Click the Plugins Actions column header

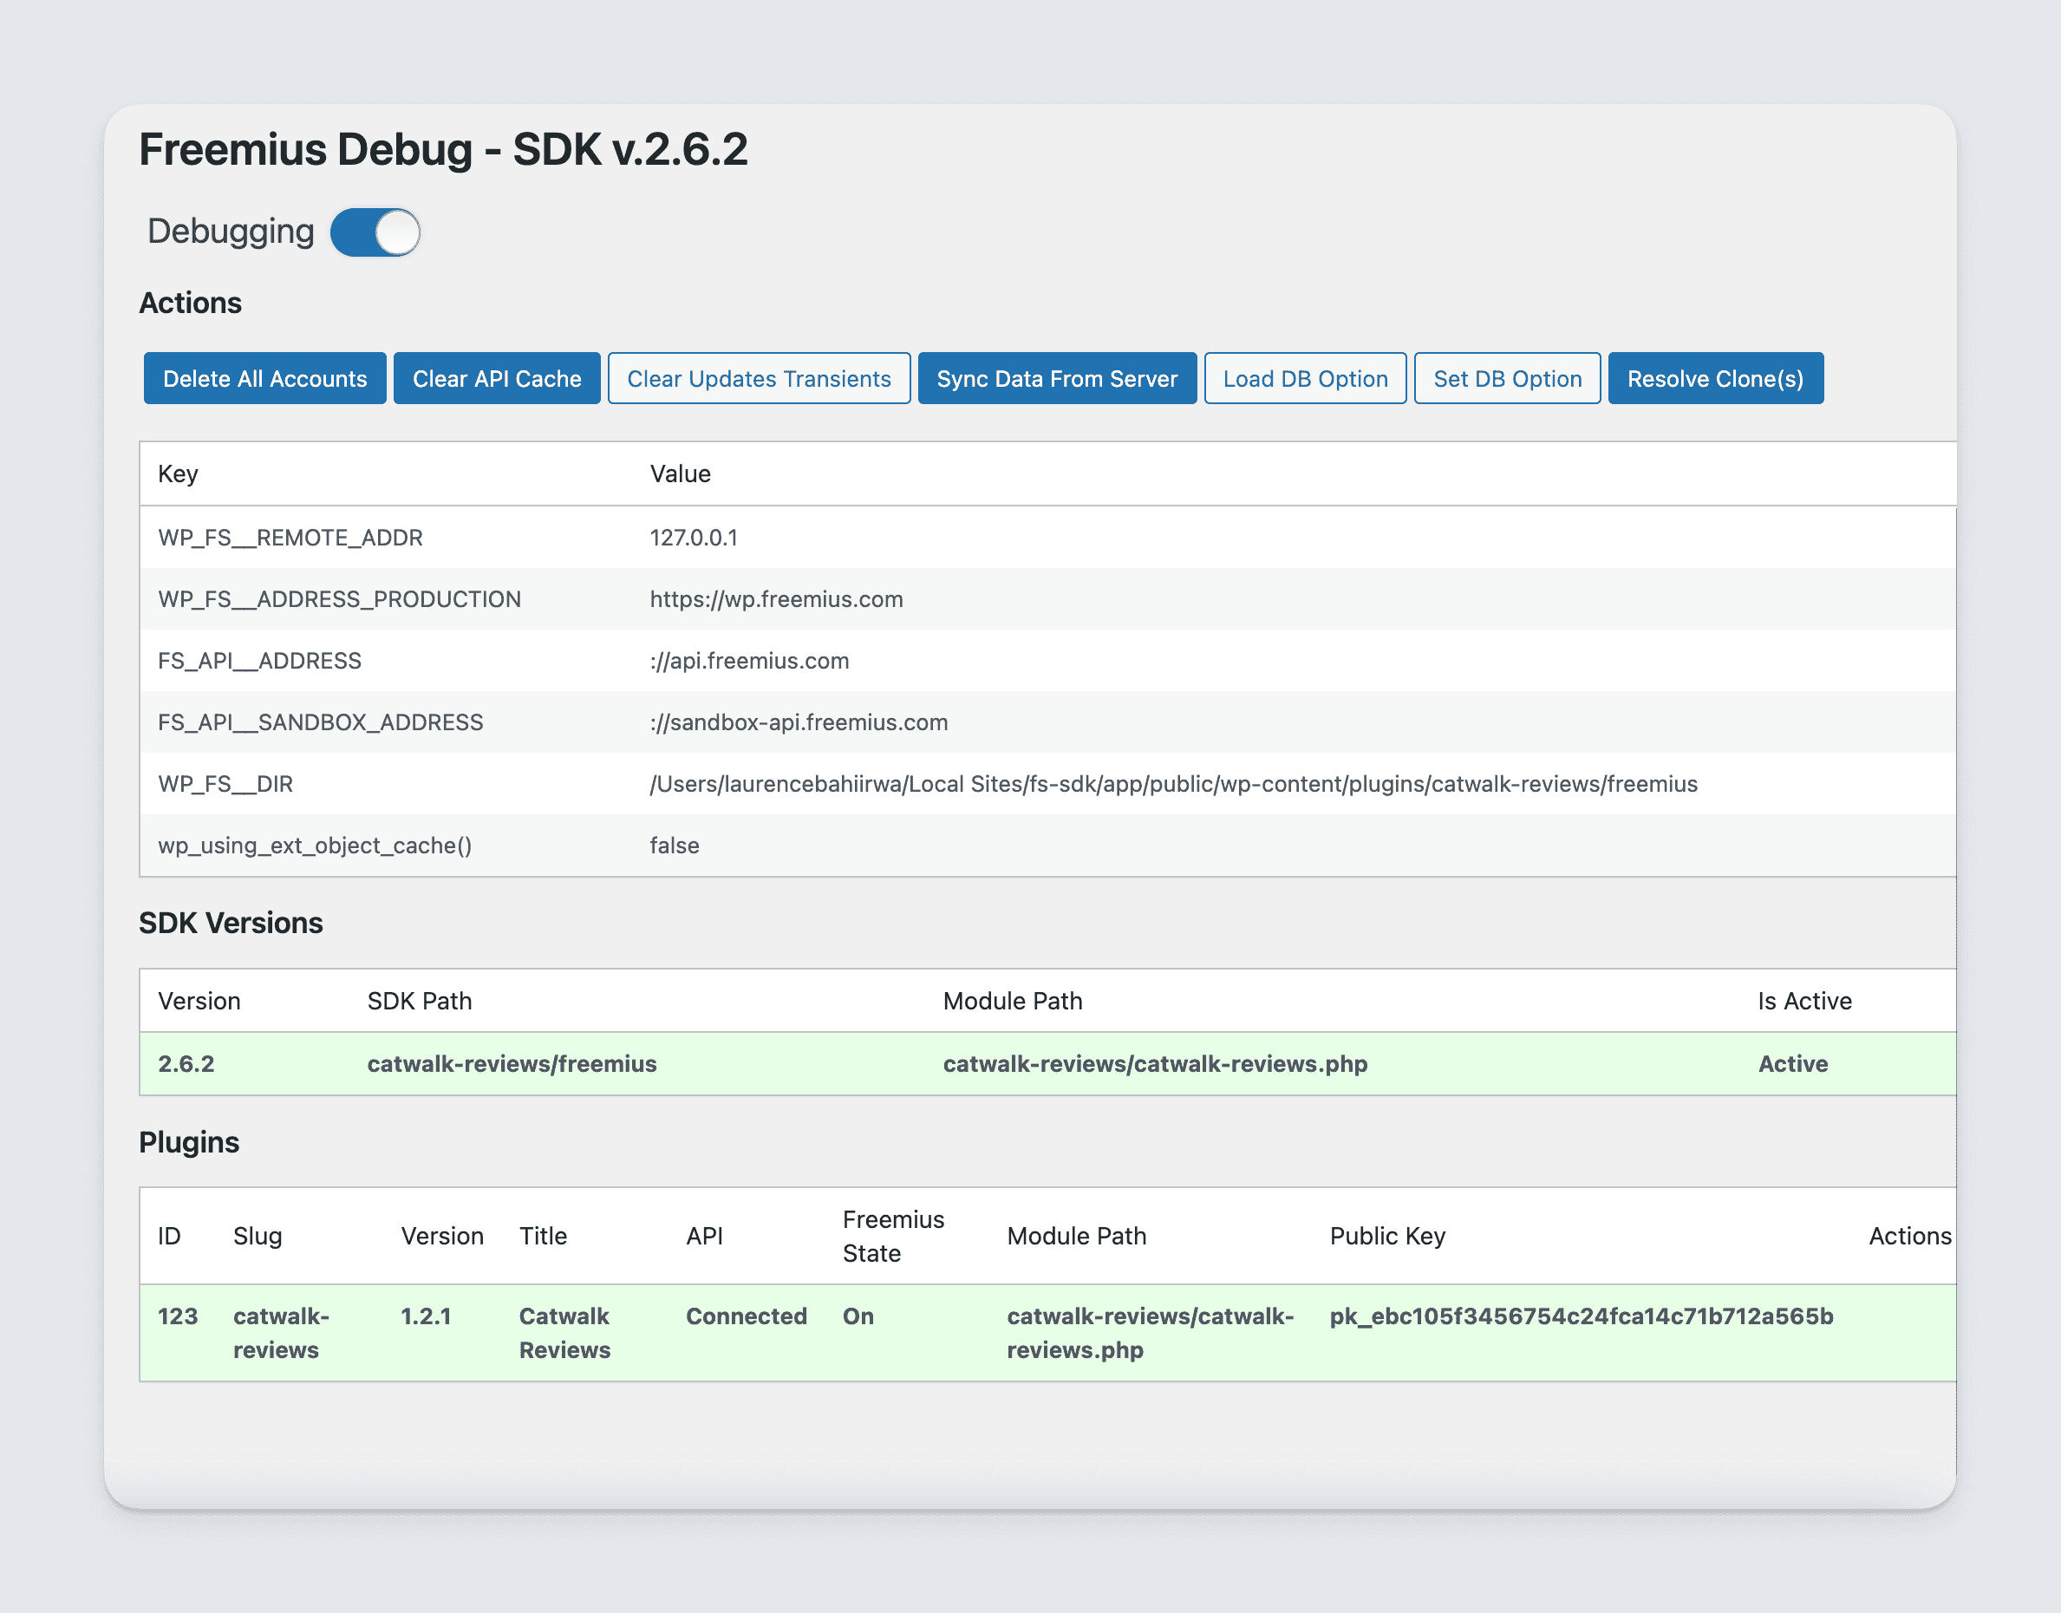pos(1910,1235)
